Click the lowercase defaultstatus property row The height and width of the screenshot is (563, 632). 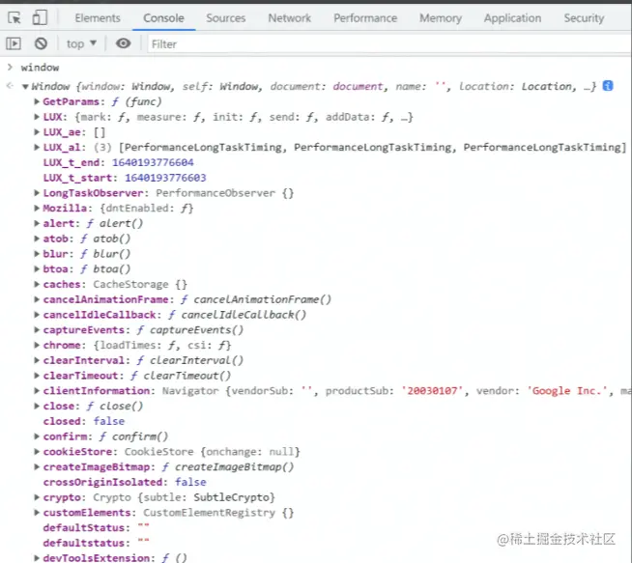click(x=97, y=543)
